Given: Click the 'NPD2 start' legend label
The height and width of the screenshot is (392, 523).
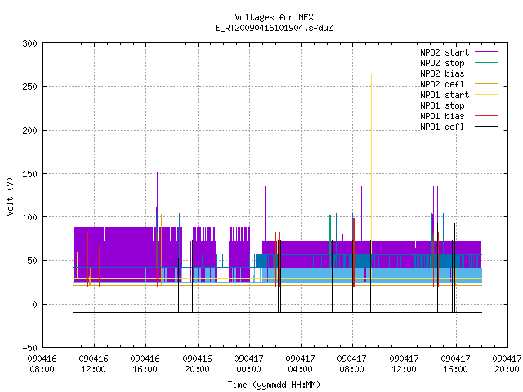Looking at the screenshot, I should pos(445,52).
